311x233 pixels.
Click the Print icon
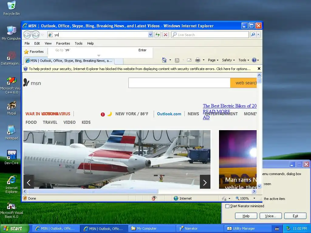coord(197,60)
